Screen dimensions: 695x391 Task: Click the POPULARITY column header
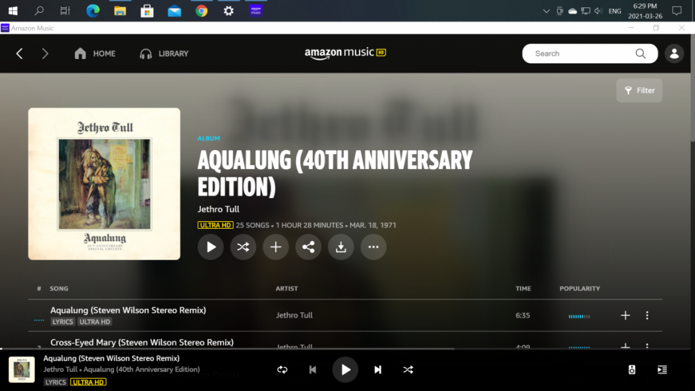[x=580, y=288]
